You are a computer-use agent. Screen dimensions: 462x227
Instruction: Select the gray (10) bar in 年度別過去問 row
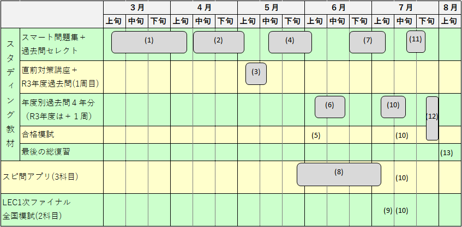(x=393, y=107)
